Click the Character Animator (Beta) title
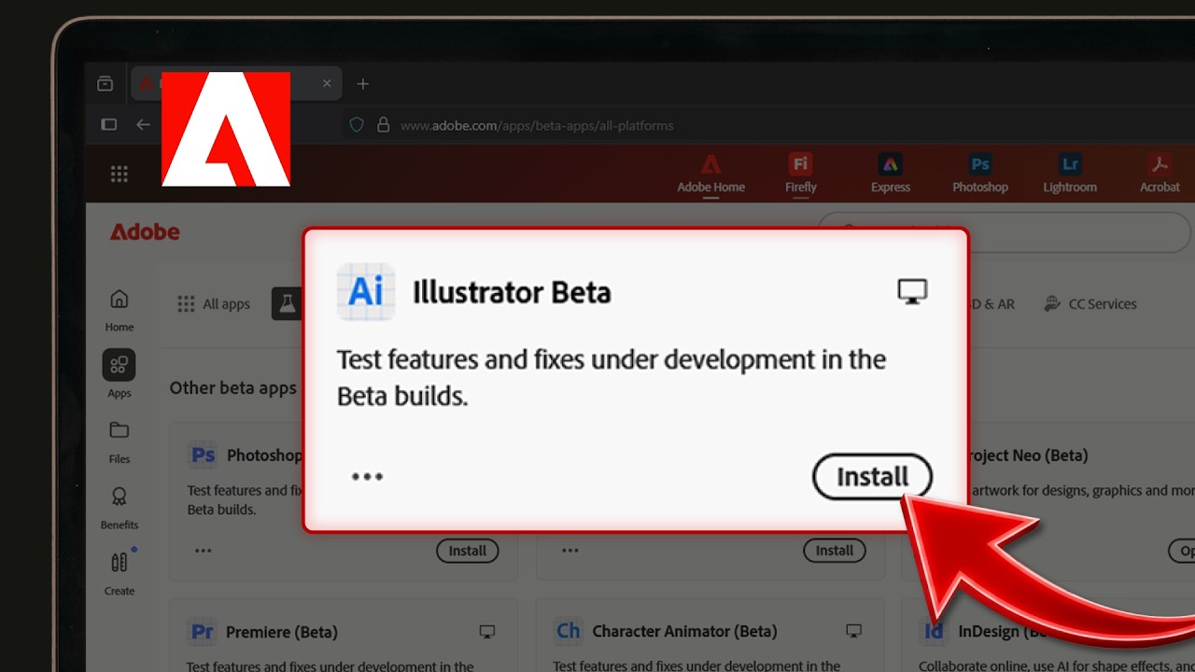The width and height of the screenshot is (1195, 672). tap(684, 632)
